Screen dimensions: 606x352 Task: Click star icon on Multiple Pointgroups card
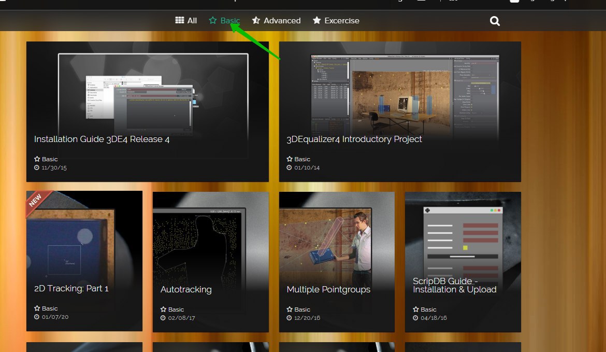[x=290, y=309]
